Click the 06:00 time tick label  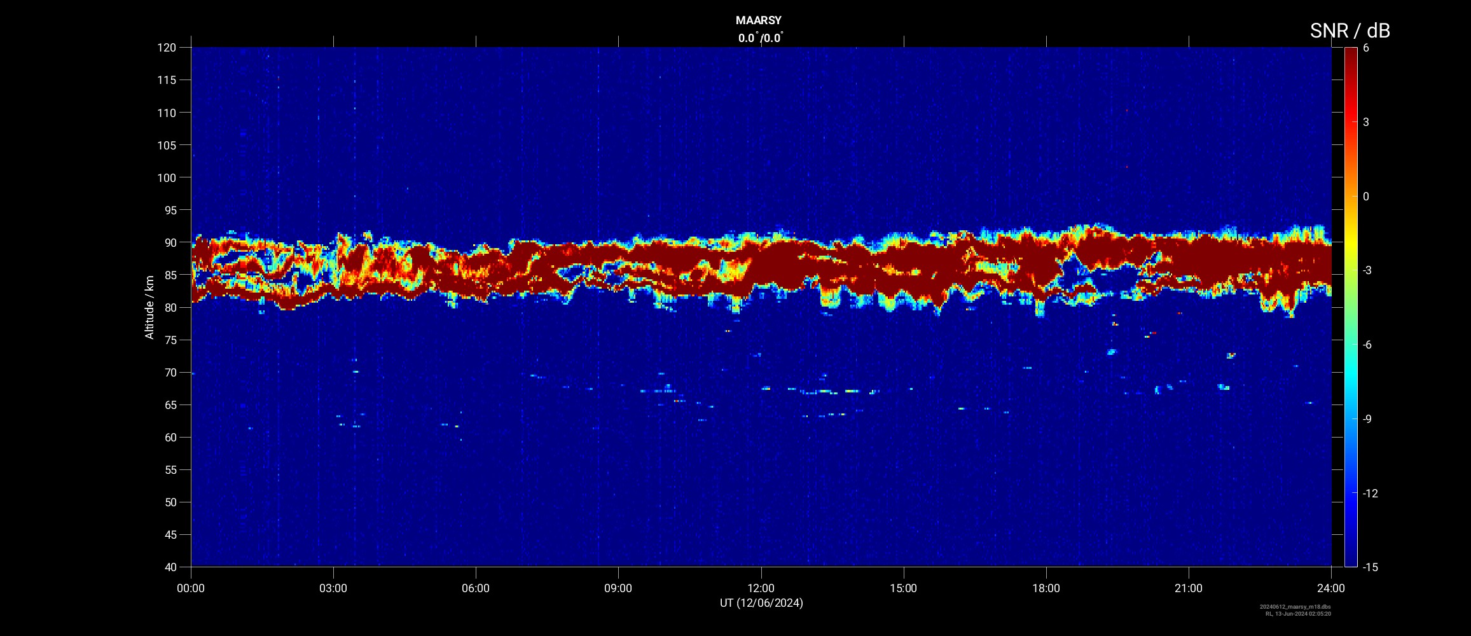(x=476, y=588)
